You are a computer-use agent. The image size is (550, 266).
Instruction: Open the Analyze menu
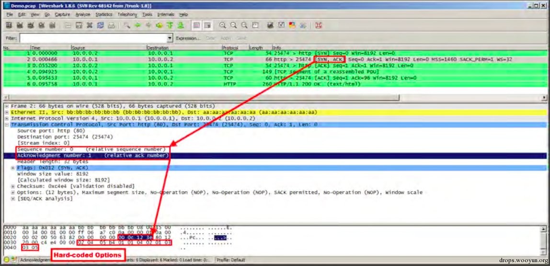[83, 14]
